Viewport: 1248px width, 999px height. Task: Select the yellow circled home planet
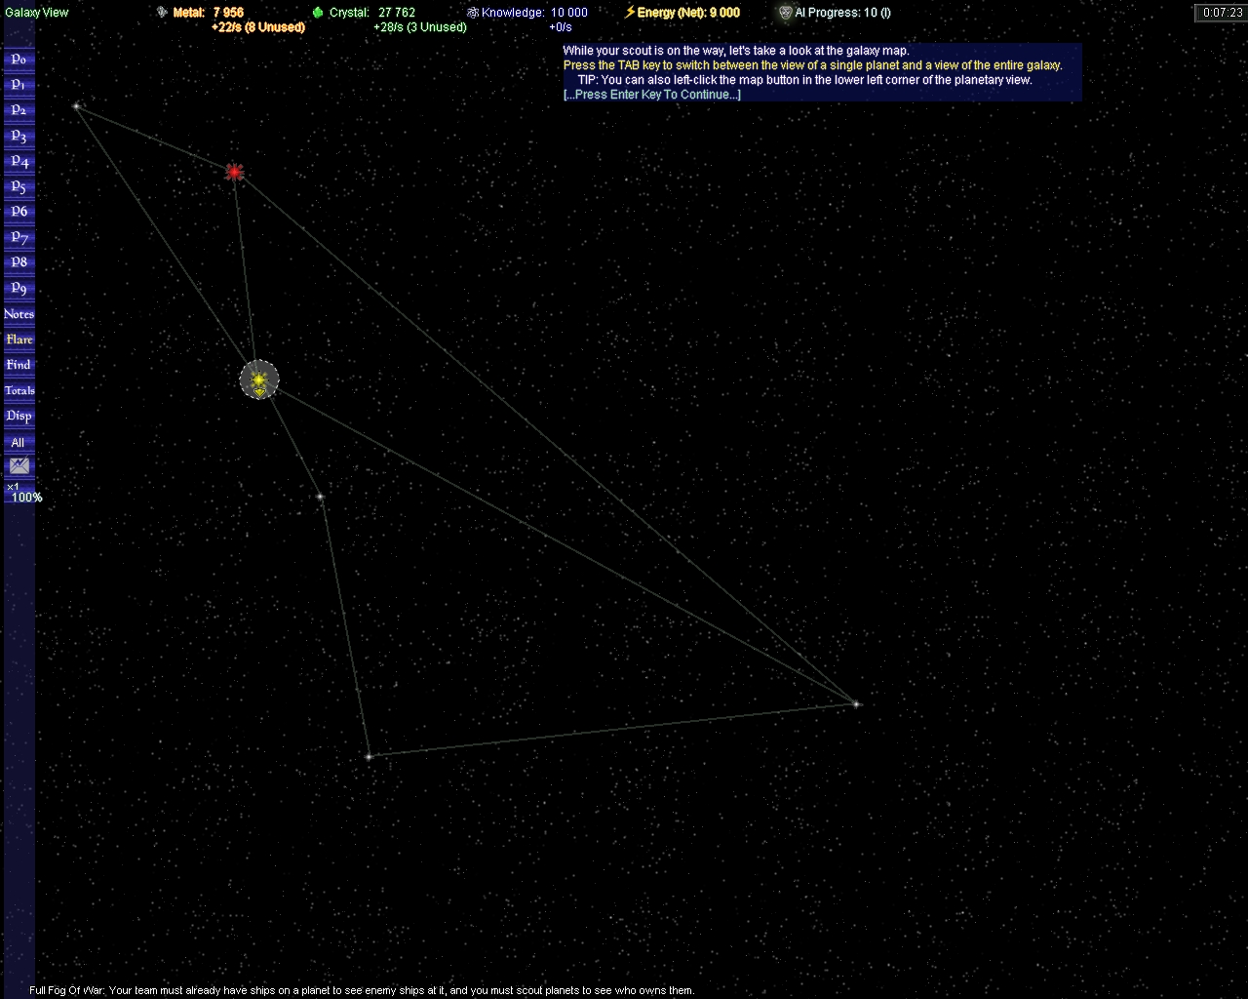pyautogui.click(x=259, y=380)
